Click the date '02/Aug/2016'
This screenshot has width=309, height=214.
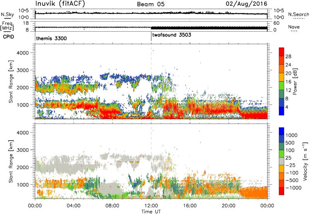[x=246, y=4]
